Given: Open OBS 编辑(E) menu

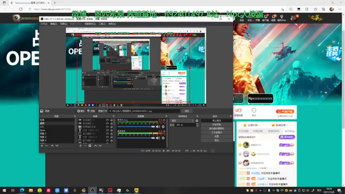Looking at the screenshot, I should coord(53,24).
